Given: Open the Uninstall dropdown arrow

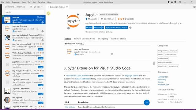Looking at the screenshot, I should tap(103, 28).
